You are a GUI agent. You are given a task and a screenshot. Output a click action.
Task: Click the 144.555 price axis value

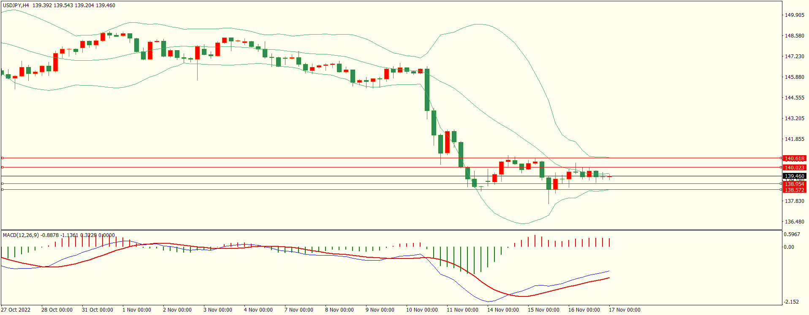tap(794, 98)
